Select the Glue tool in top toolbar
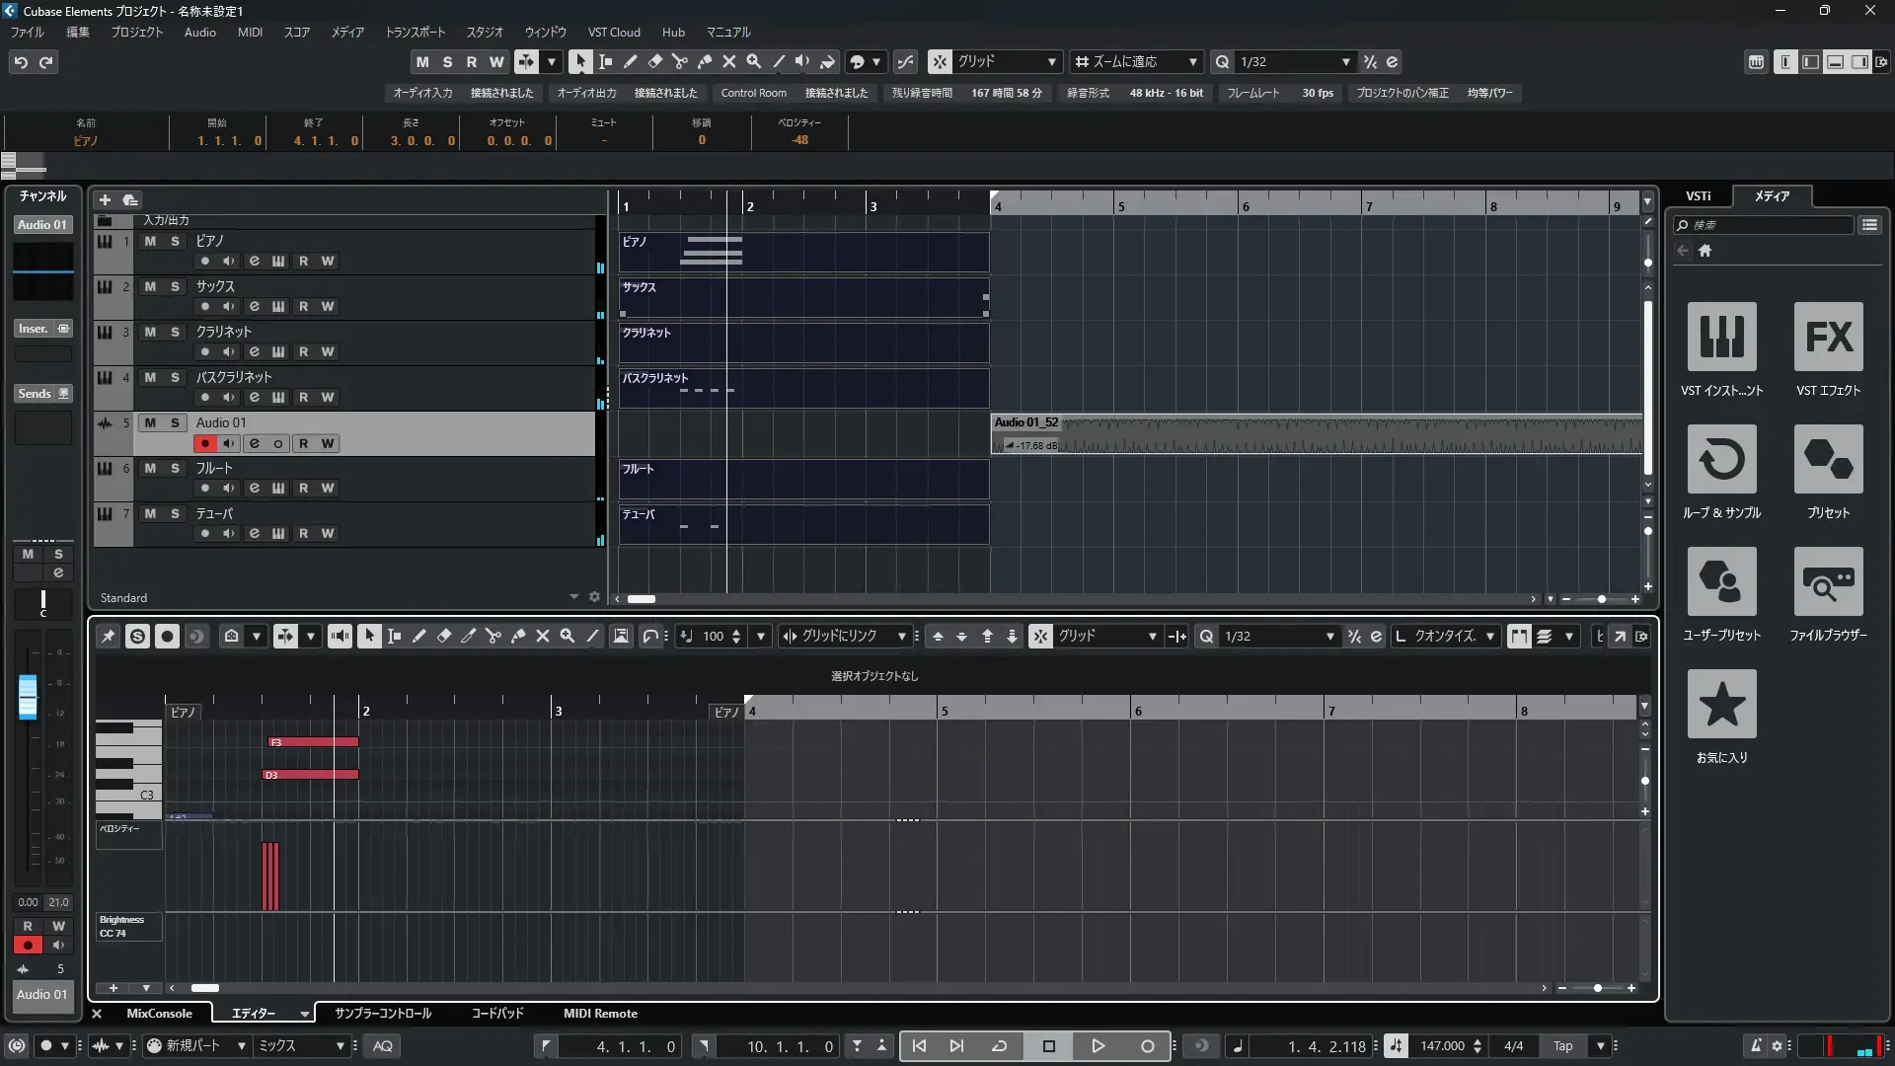This screenshot has width=1895, height=1066. click(705, 61)
